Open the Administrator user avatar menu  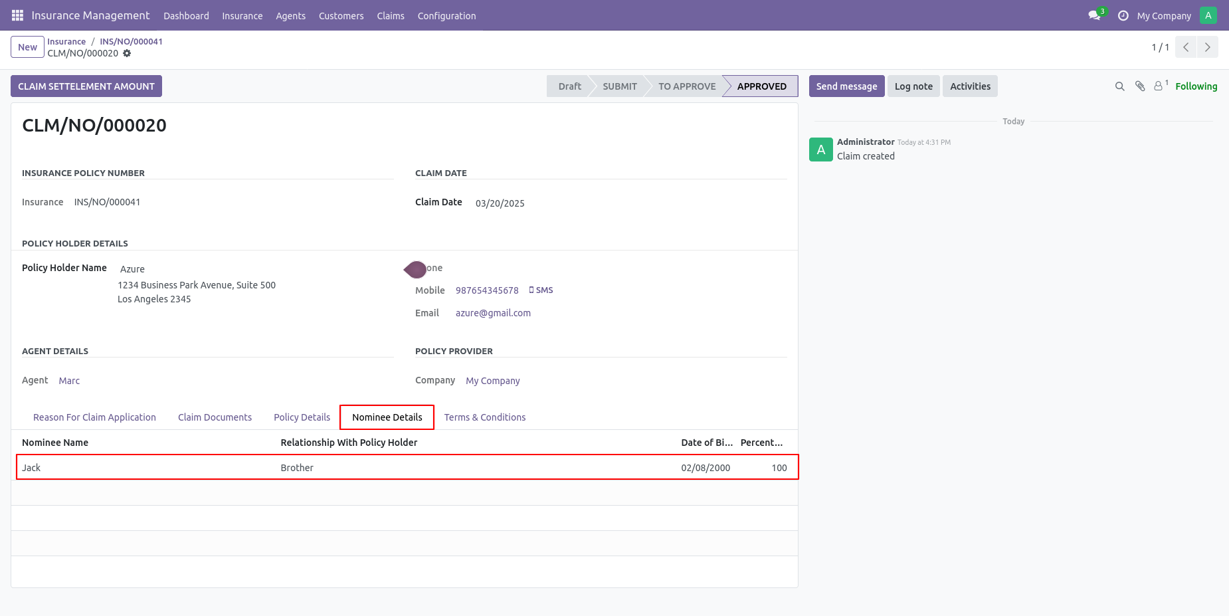point(1208,15)
